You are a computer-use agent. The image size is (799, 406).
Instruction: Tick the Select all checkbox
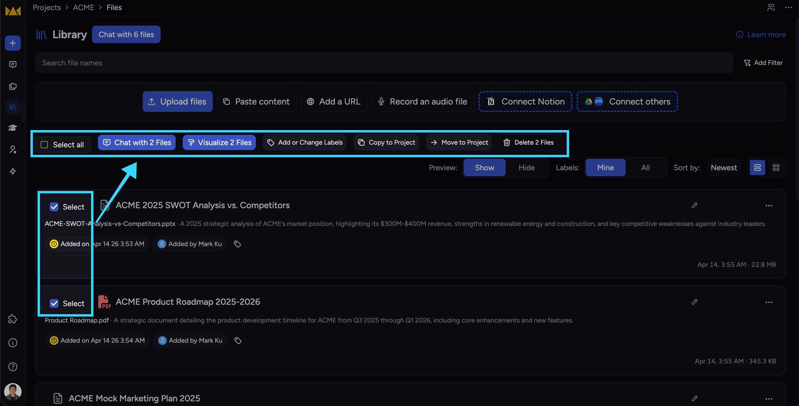[44, 145]
